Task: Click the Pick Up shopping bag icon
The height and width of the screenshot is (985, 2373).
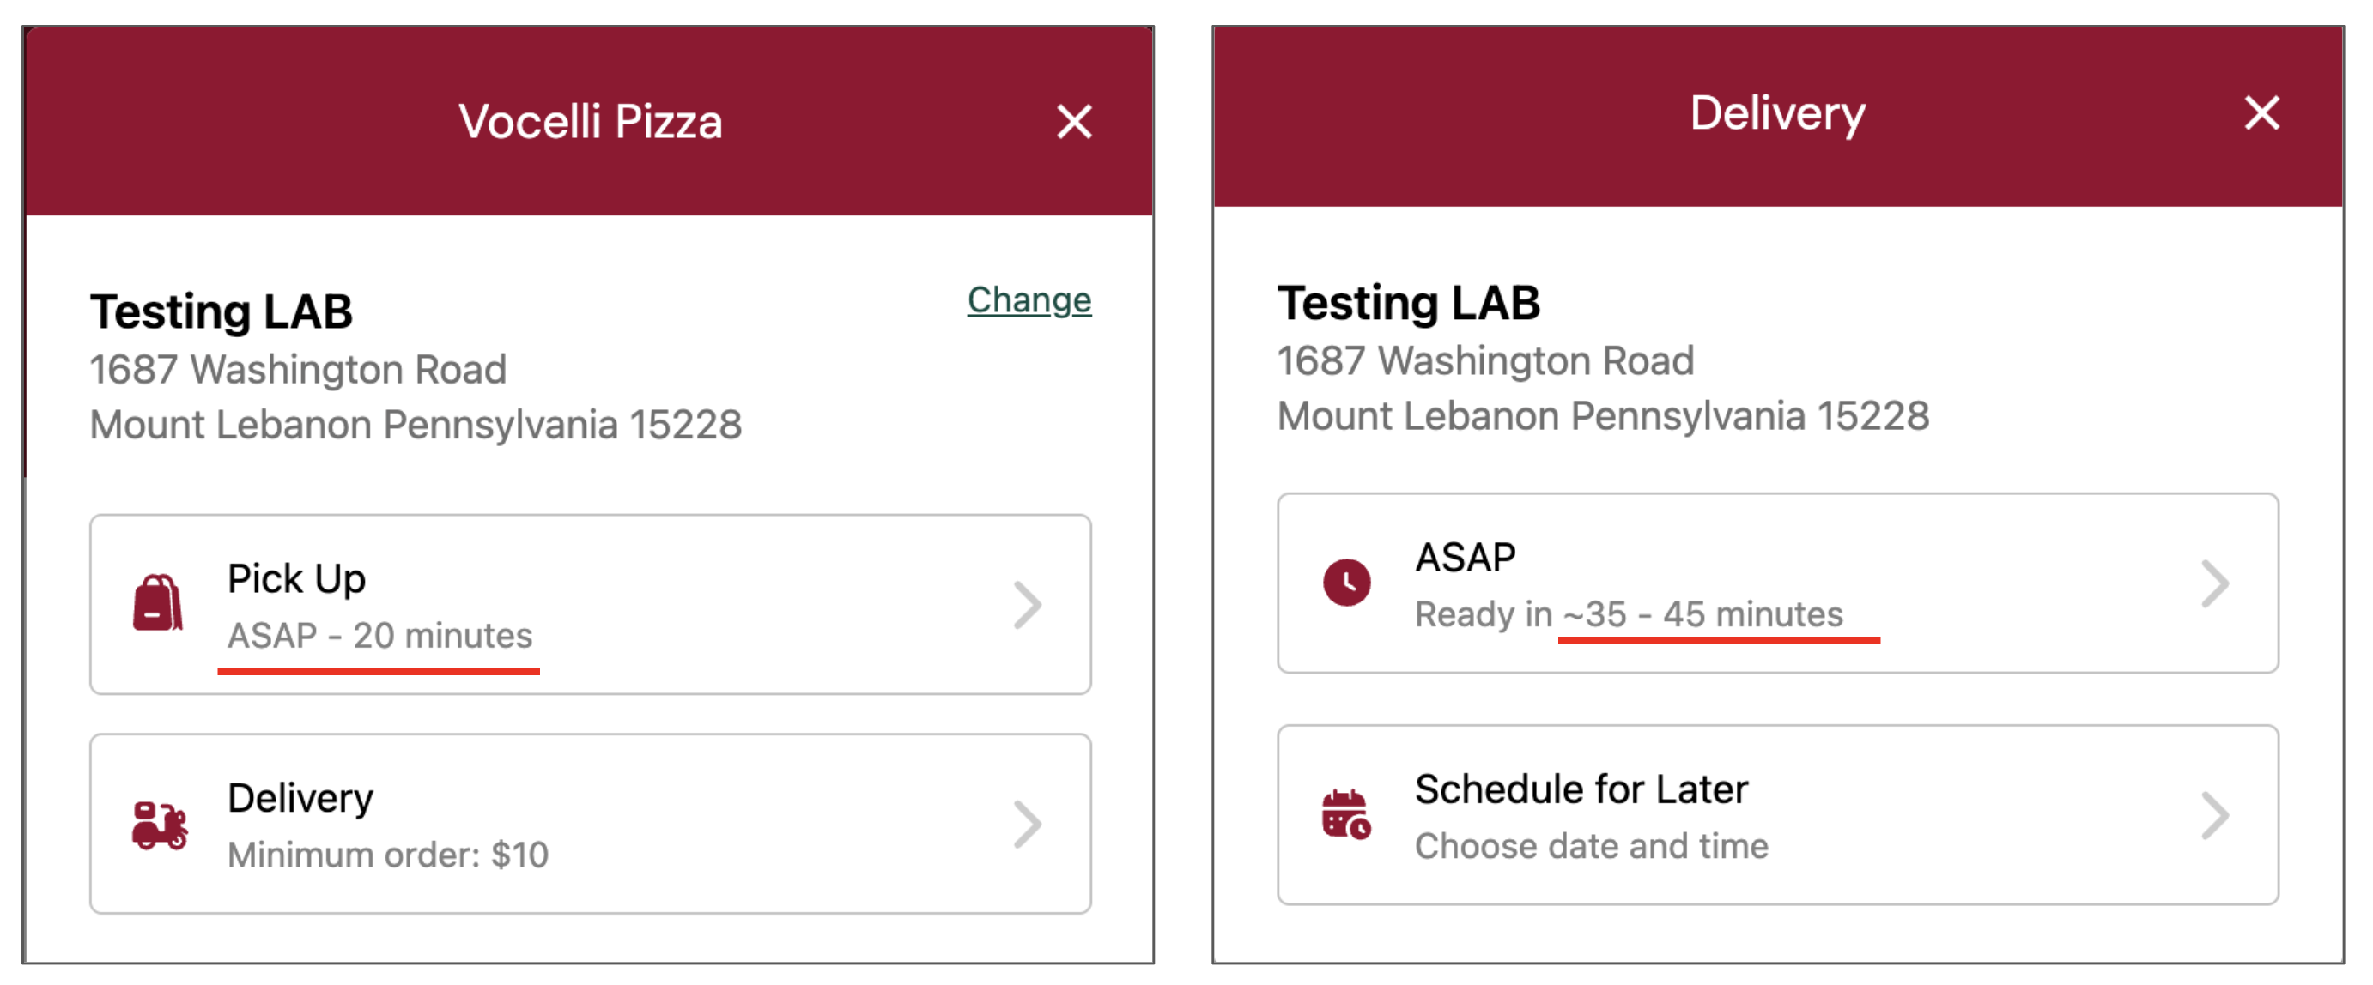Action: [157, 604]
